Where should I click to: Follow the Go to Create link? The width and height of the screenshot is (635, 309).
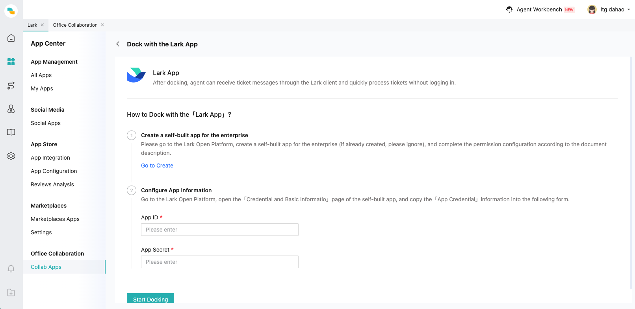pos(157,166)
